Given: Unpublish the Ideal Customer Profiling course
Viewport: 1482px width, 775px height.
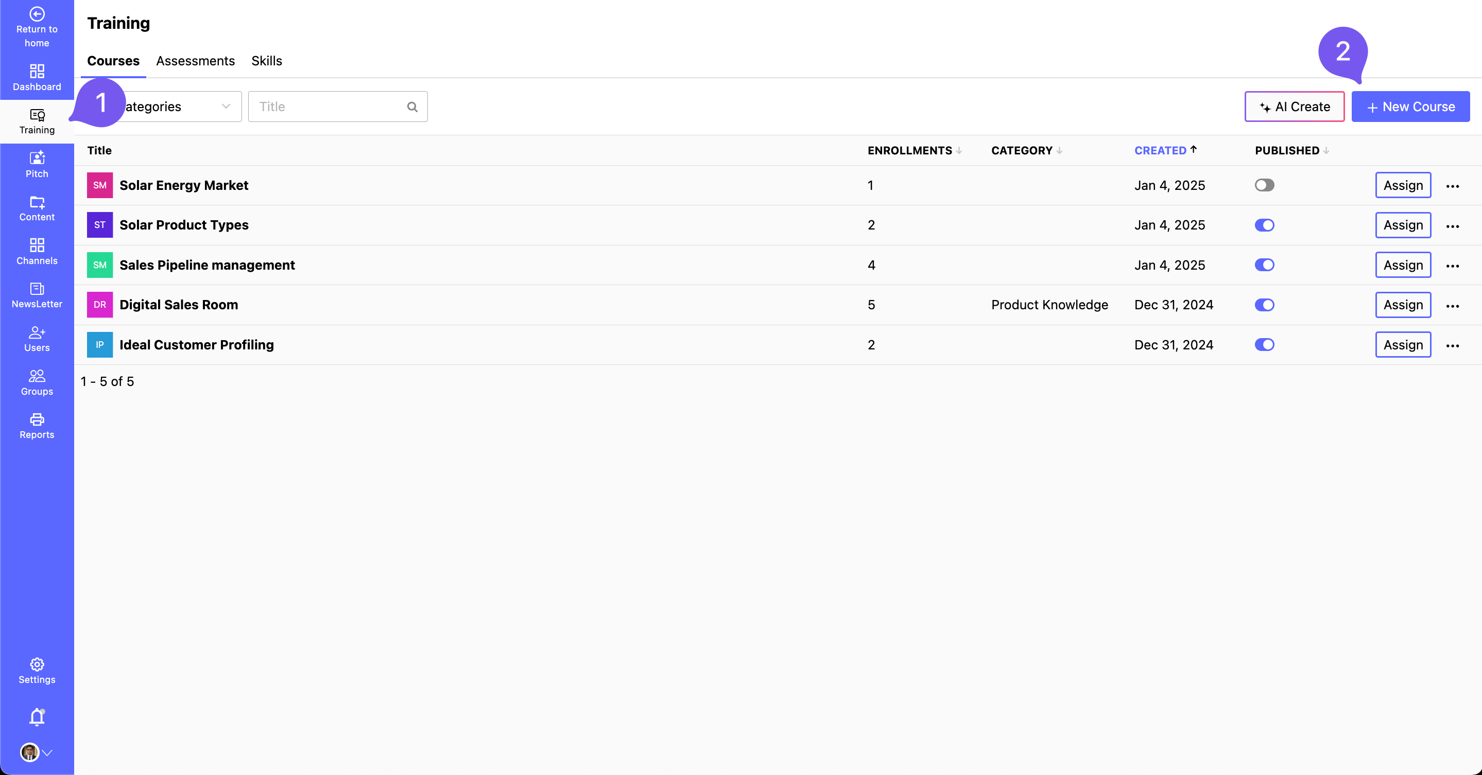Looking at the screenshot, I should [x=1264, y=344].
